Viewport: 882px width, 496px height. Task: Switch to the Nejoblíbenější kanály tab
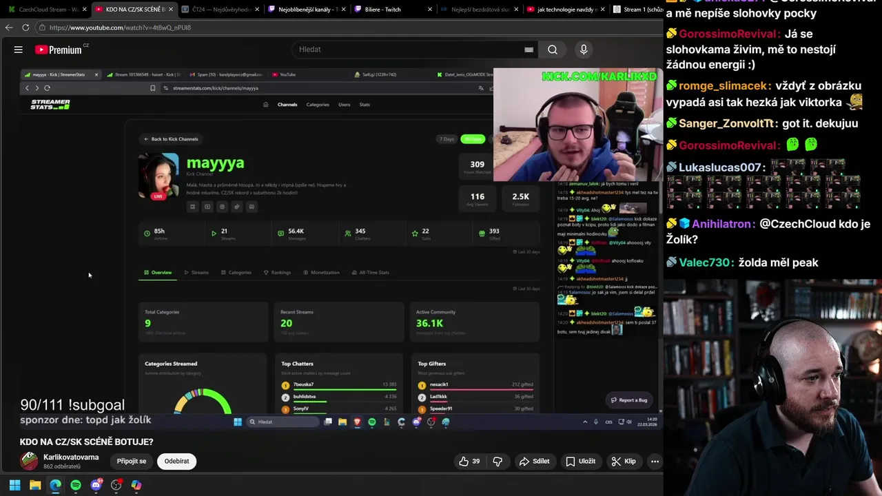306,10
